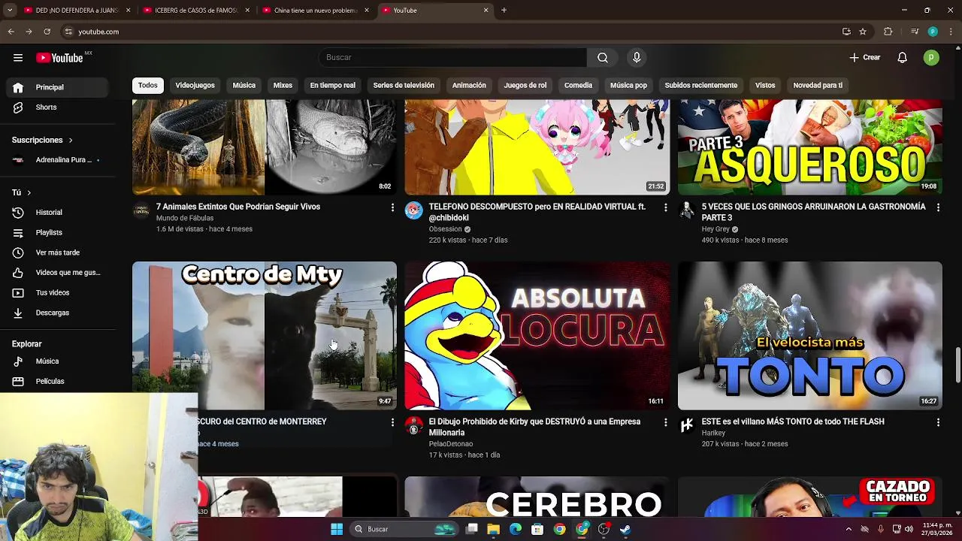Start voice search with microphone icon
The width and height of the screenshot is (962, 541).
(637, 58)
